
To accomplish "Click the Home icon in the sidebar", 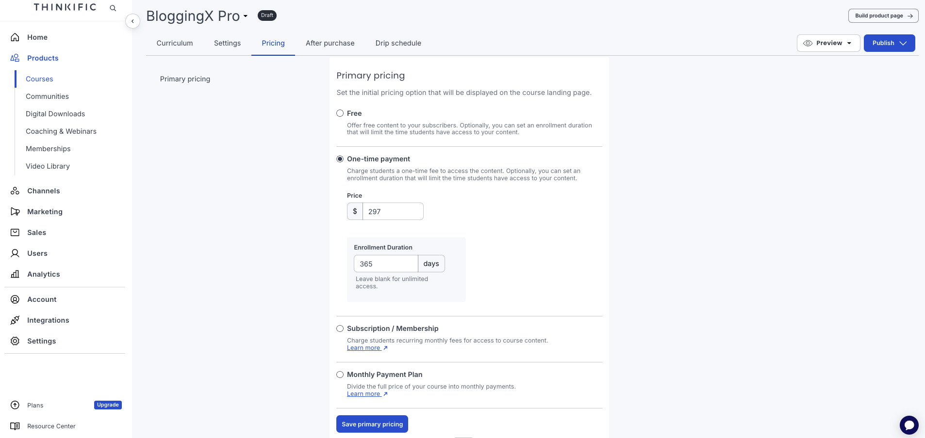I will 15,37.
